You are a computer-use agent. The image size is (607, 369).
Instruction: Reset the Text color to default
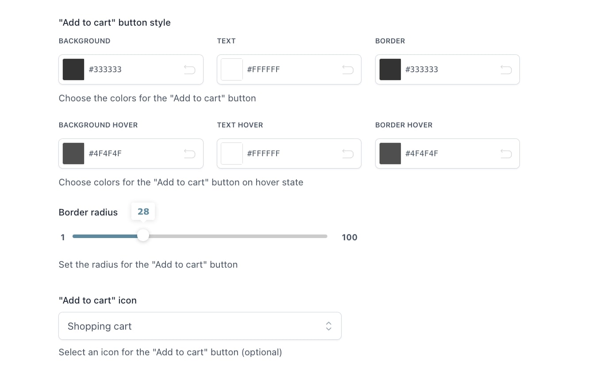[x=348, y=69]
